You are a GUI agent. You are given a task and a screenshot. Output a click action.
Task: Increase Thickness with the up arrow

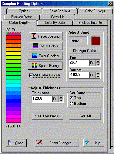tap(61, 97)
